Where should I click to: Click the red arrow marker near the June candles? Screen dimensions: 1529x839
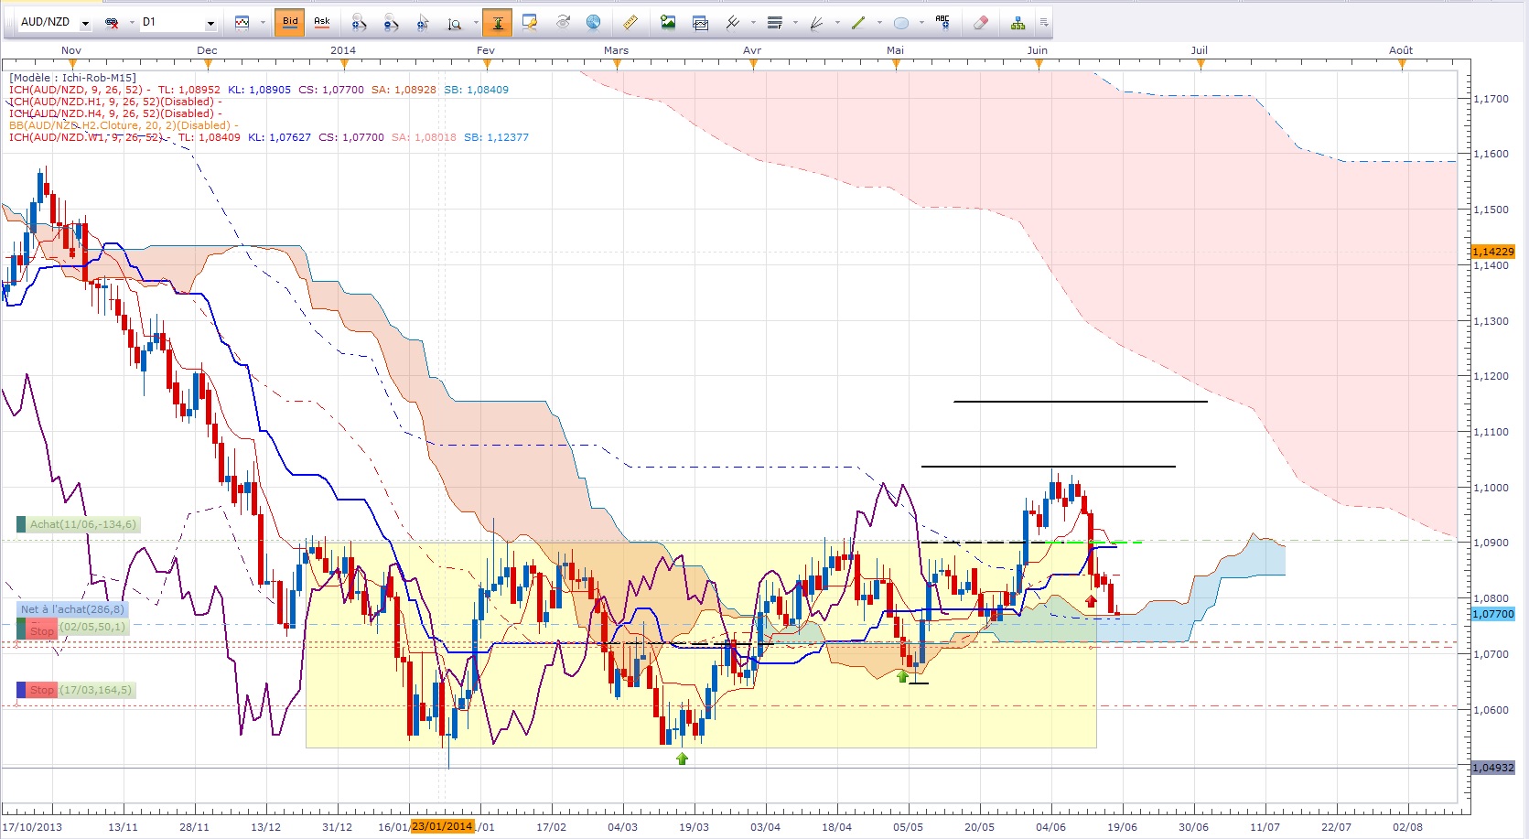tap(1091, 601)
